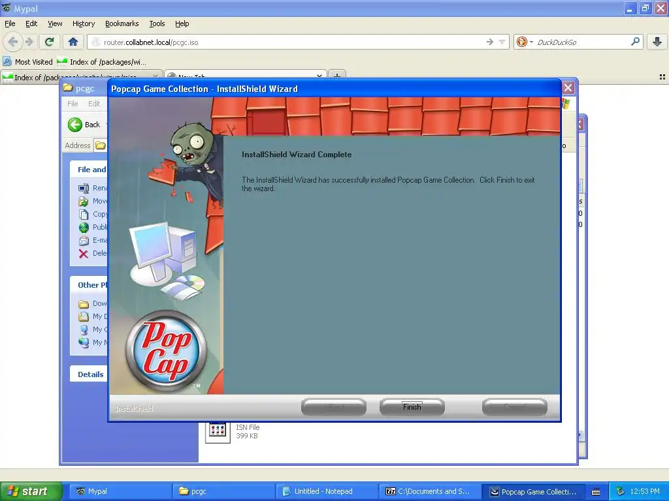Click the Copy this file task icon
The image size is (669, 501).
pyautogui.click(x=84, y=214)
